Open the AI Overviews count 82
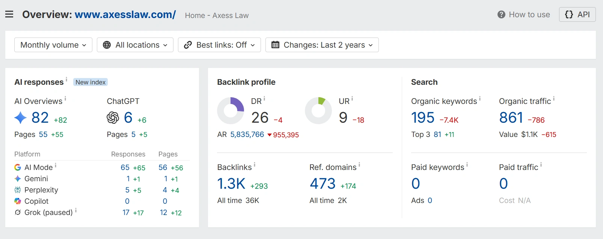The image size is (603, 239). click(40, 118)
